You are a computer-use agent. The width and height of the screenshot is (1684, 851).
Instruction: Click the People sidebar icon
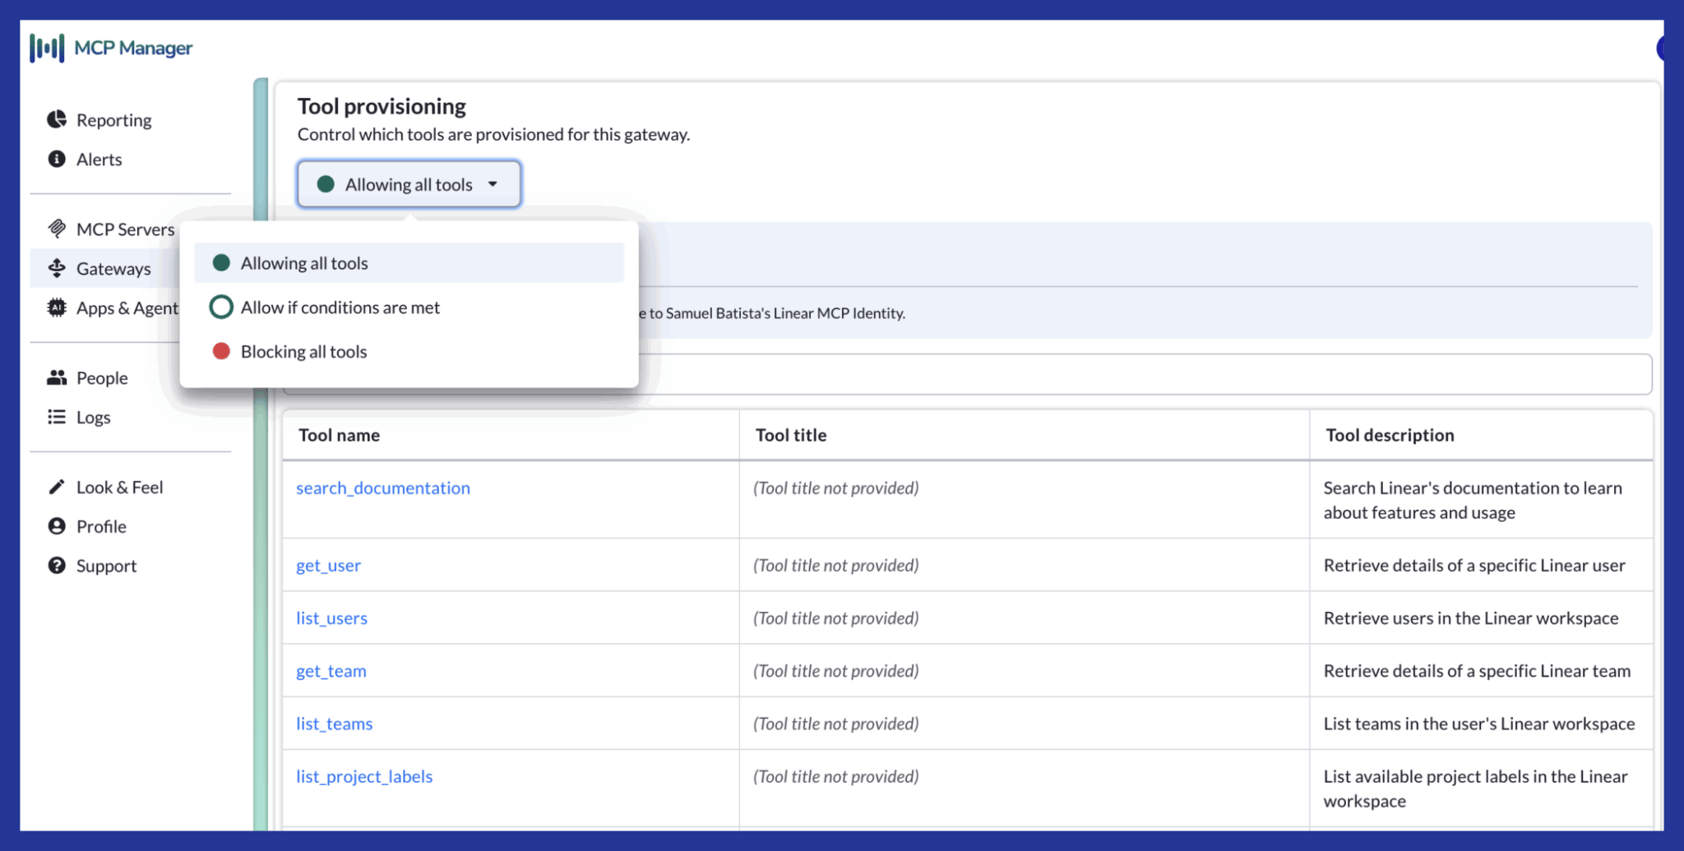click(55, 377)
